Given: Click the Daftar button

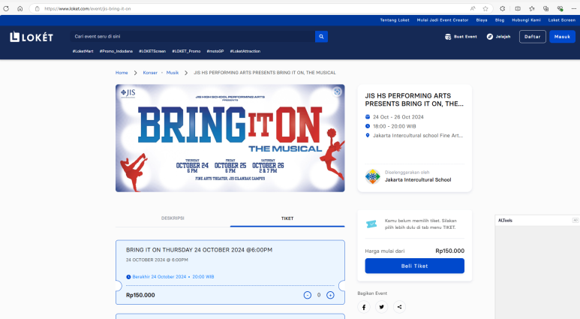Looking at the screenshot, I should [x=532, y=37].
